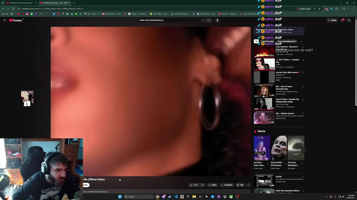357x200 pixels.
Task: Open the Mix – Michael Jackson thumbnail
Action: [x=264, y=117]
